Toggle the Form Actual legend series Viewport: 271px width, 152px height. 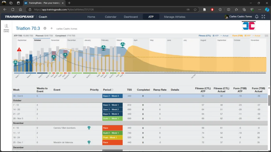[256, 36]
